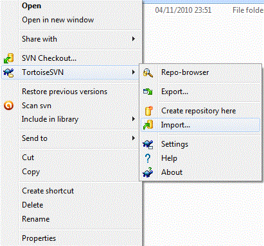264x246 pixels.
Task: Click the Repo-browser magnifier icon
Action: click(148, 72)
